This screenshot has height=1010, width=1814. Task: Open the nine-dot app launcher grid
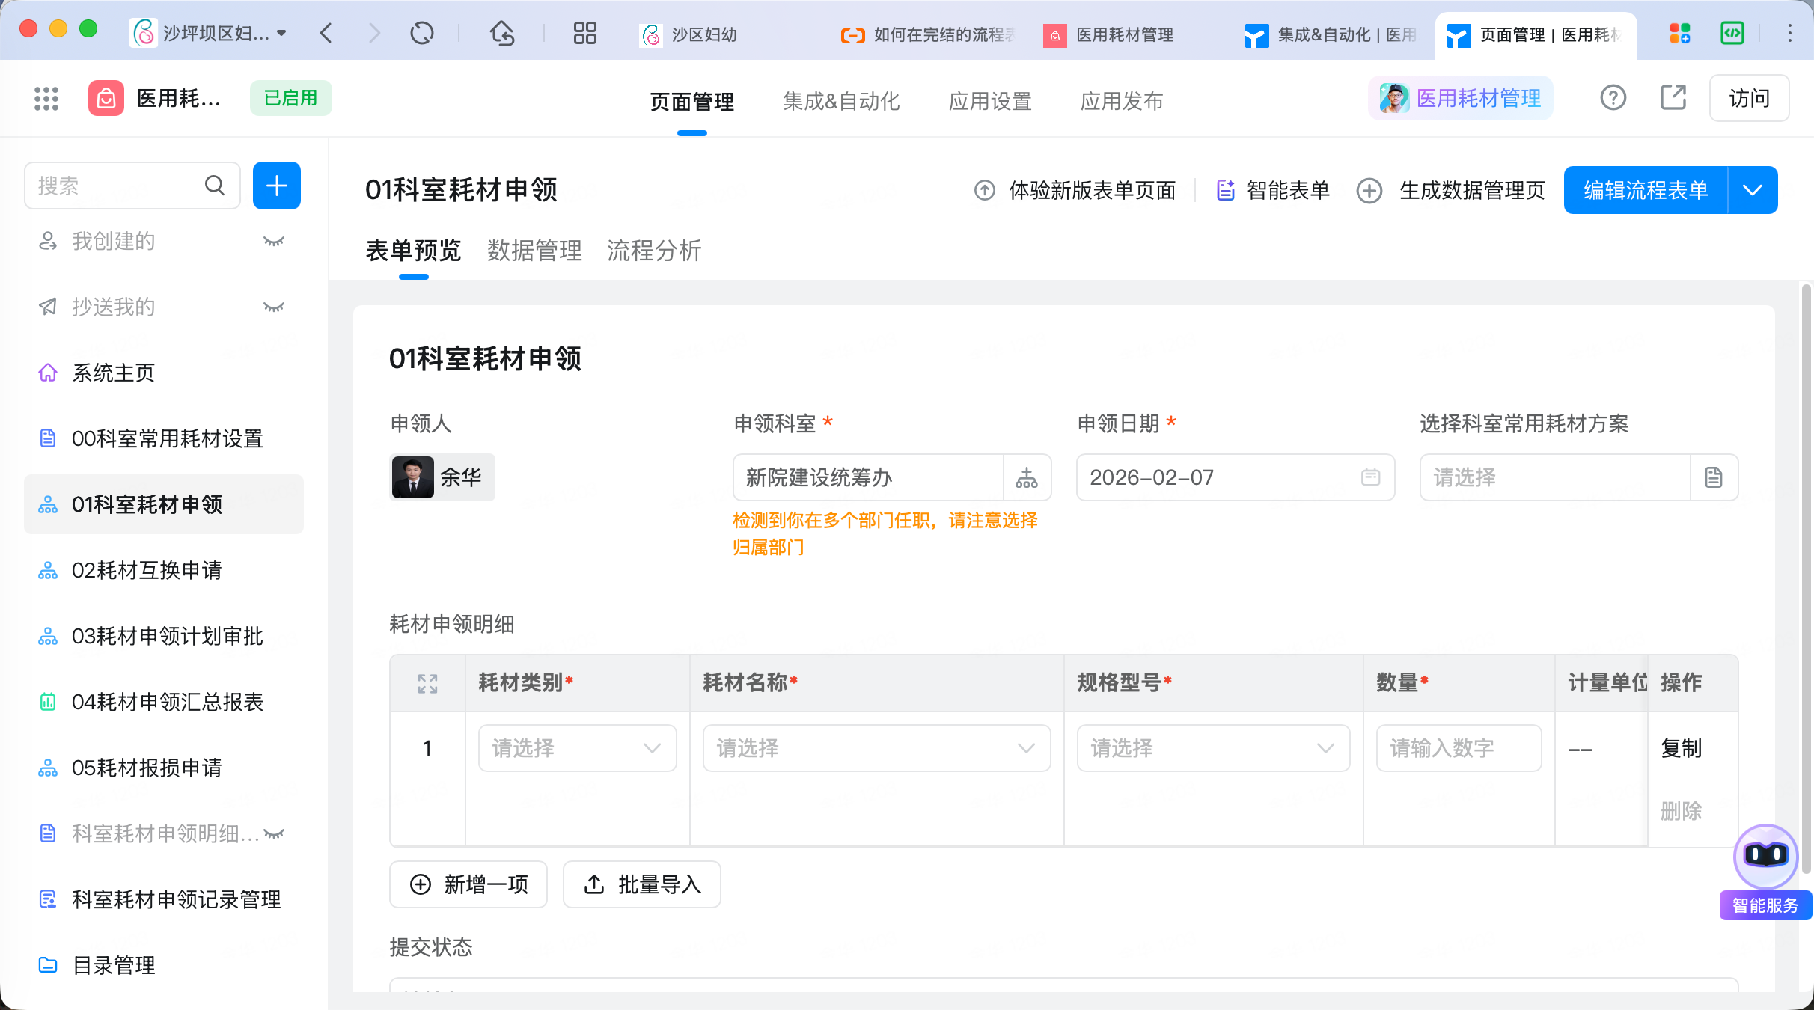click(46, 99)
